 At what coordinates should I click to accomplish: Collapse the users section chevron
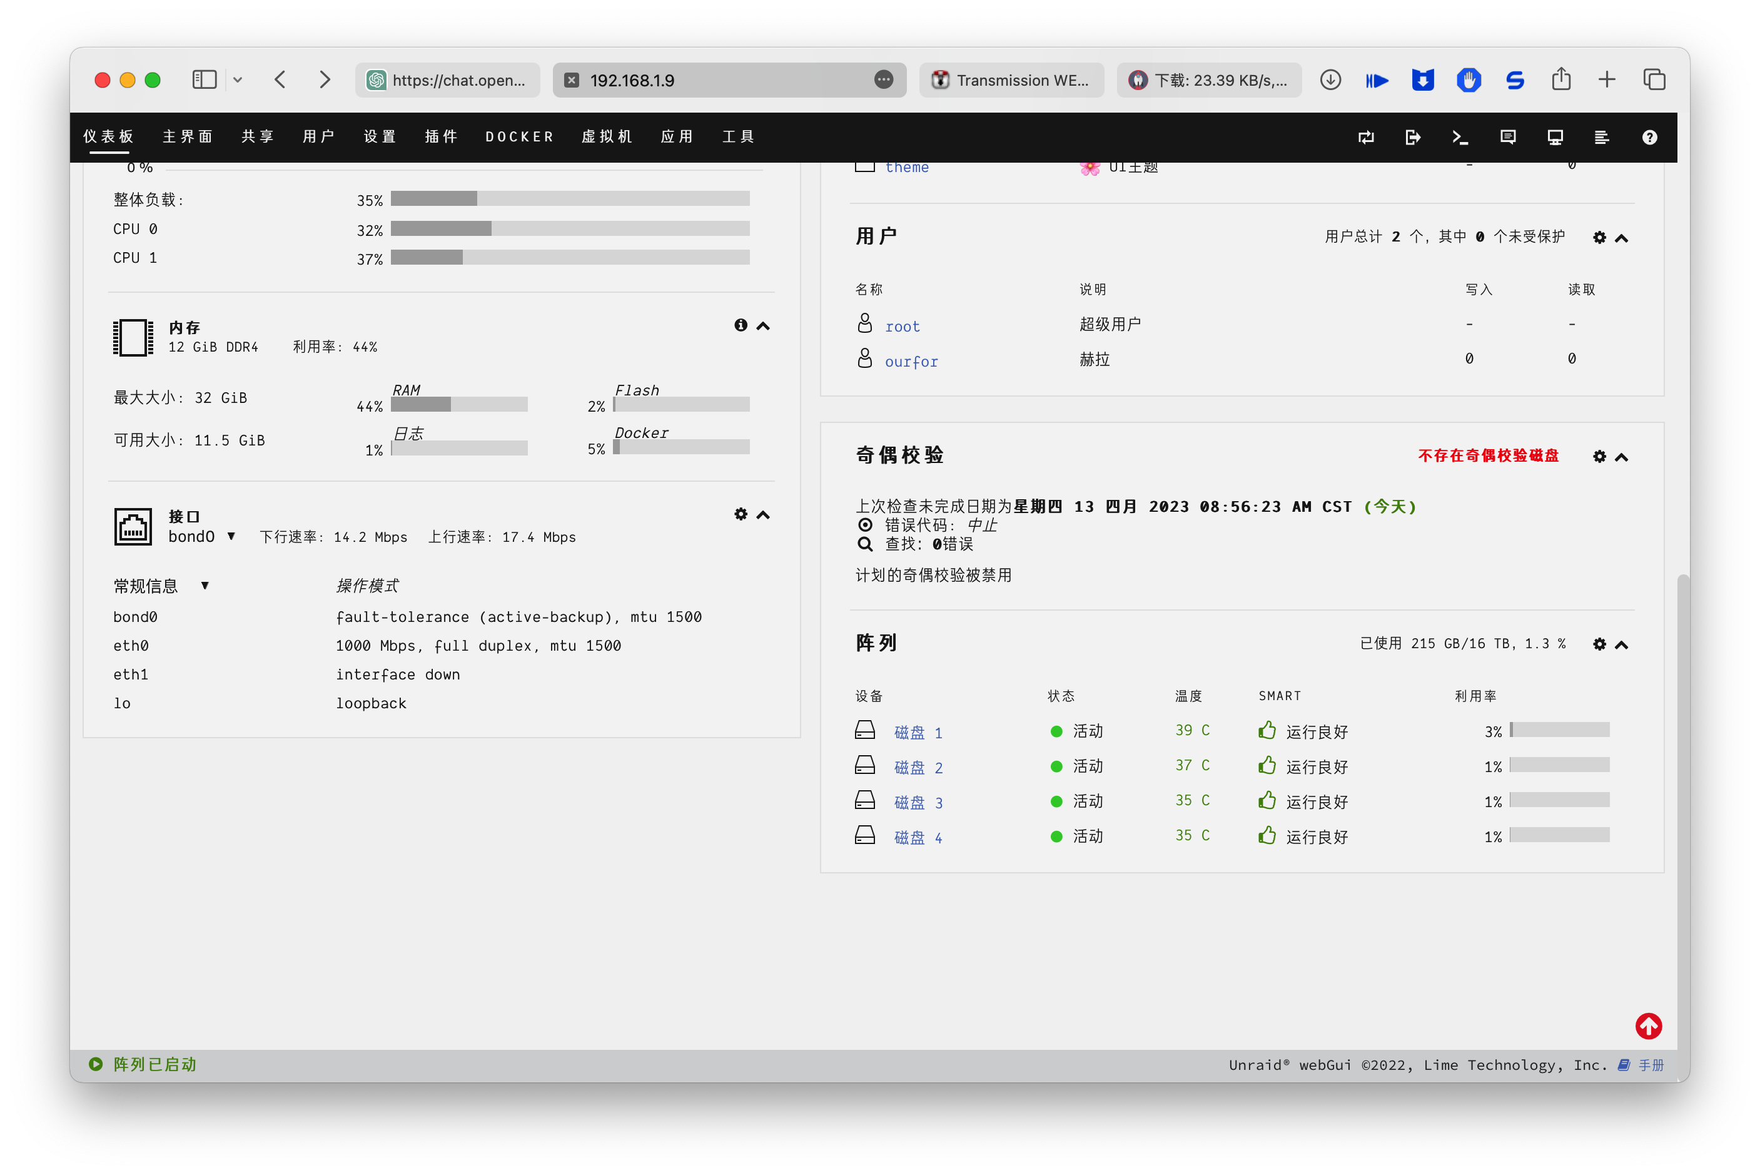1621,238
